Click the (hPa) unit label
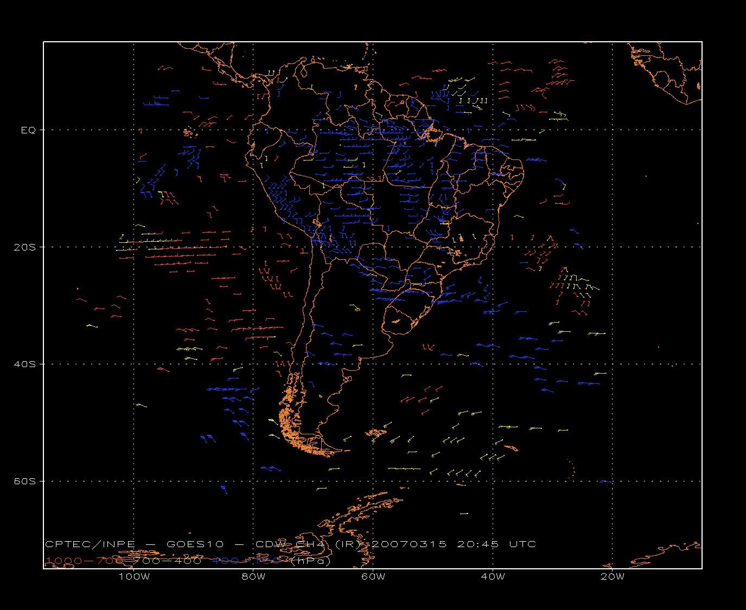Viewport: 746px width, 610px height. (x=310, y=561)
